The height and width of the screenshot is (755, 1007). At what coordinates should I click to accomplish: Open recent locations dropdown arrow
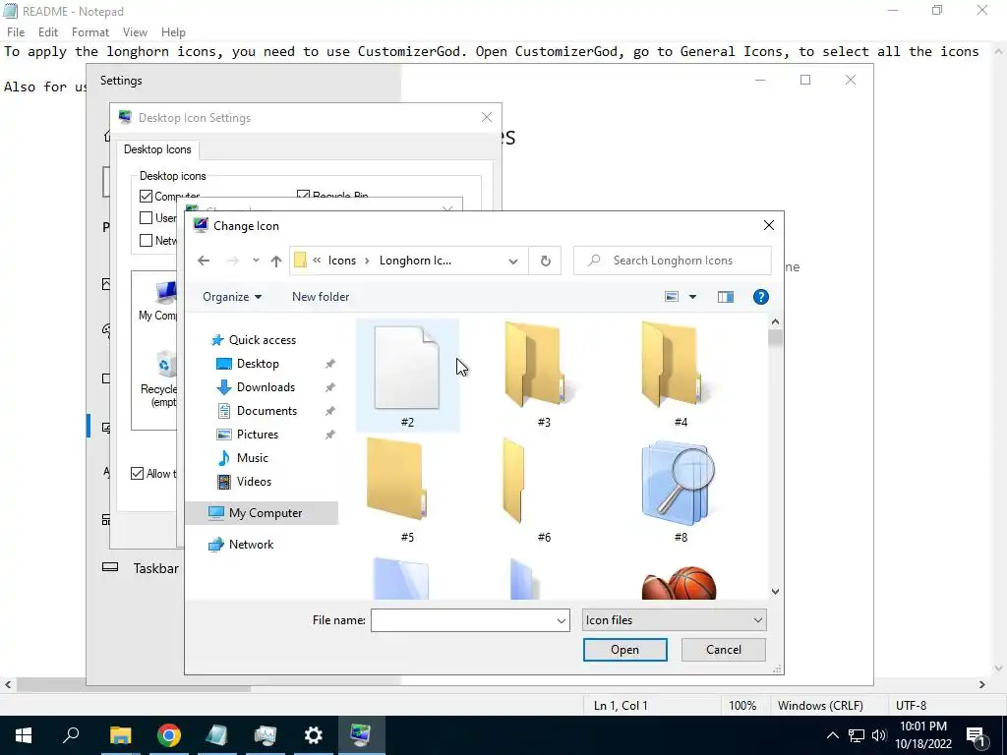point(256,261)
